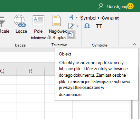
Task: Click the Obiekt tooltip title
Action: pyautogui.click(x=65, y=54)
